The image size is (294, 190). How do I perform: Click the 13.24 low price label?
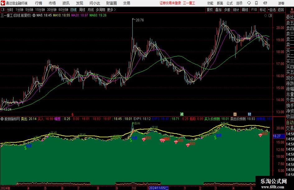(x=7, y=109)
